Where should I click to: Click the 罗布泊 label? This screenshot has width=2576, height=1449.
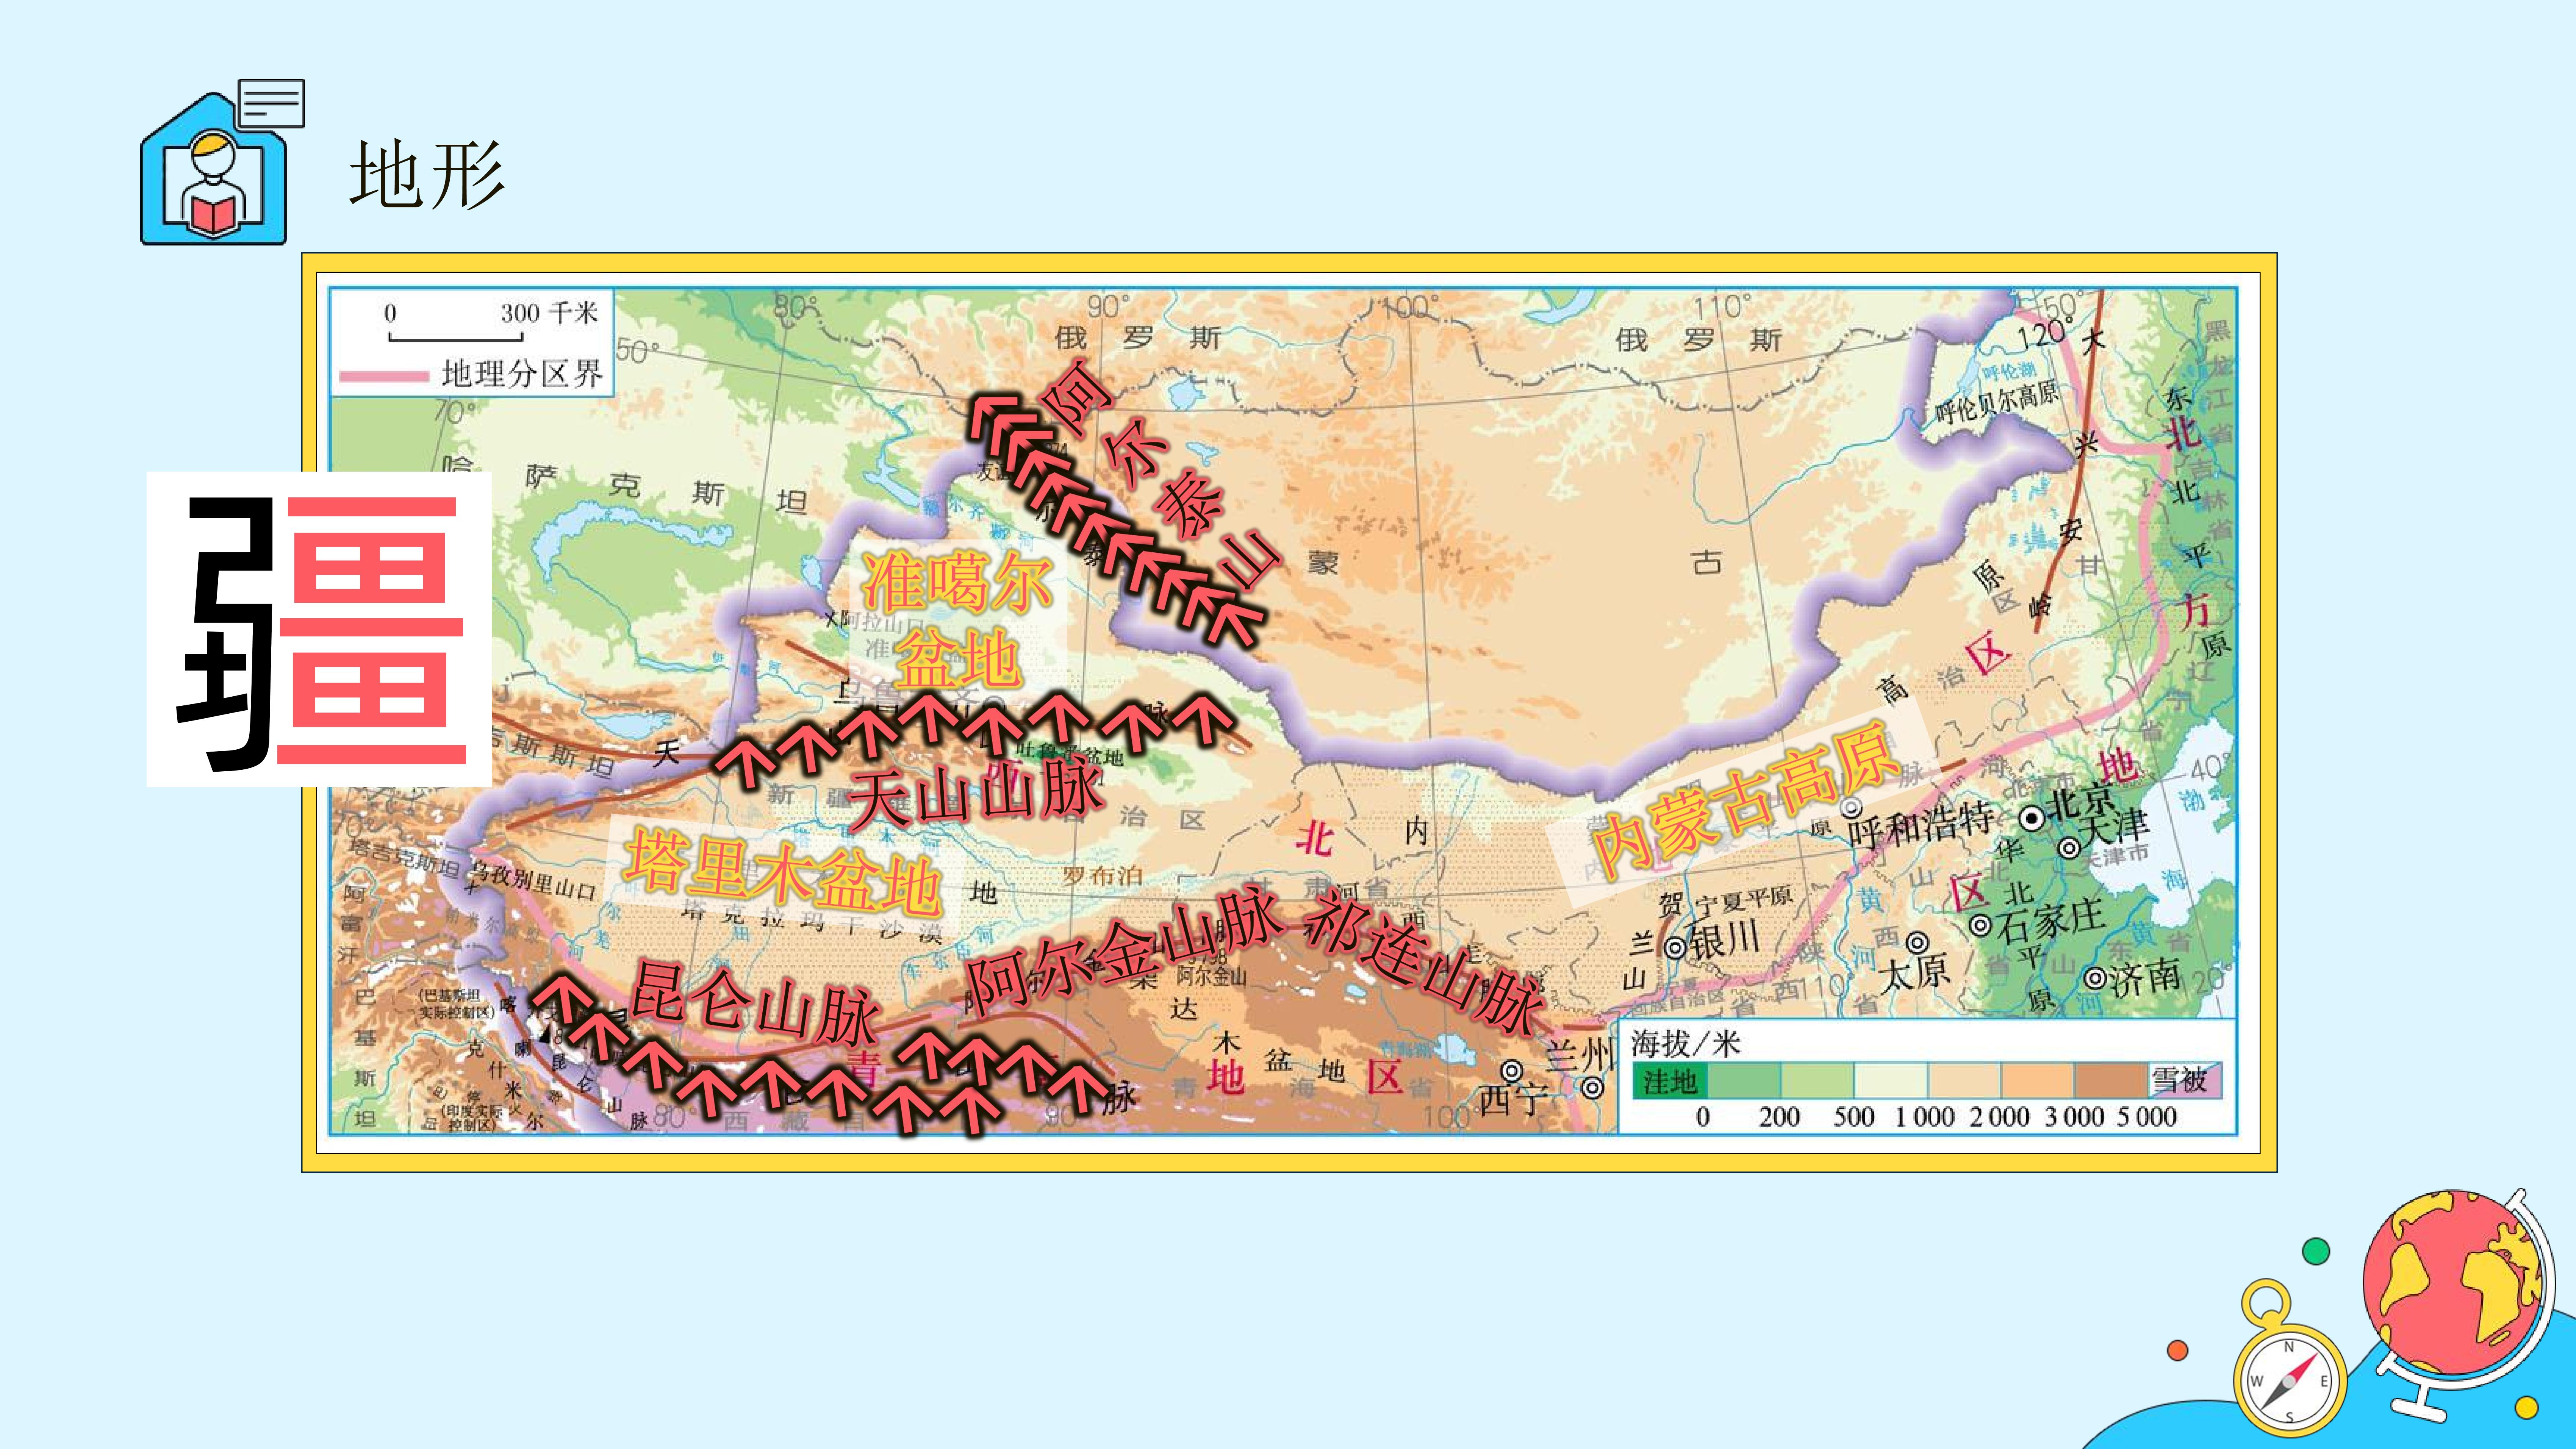pyautogui.click(x=1102, y=876)
